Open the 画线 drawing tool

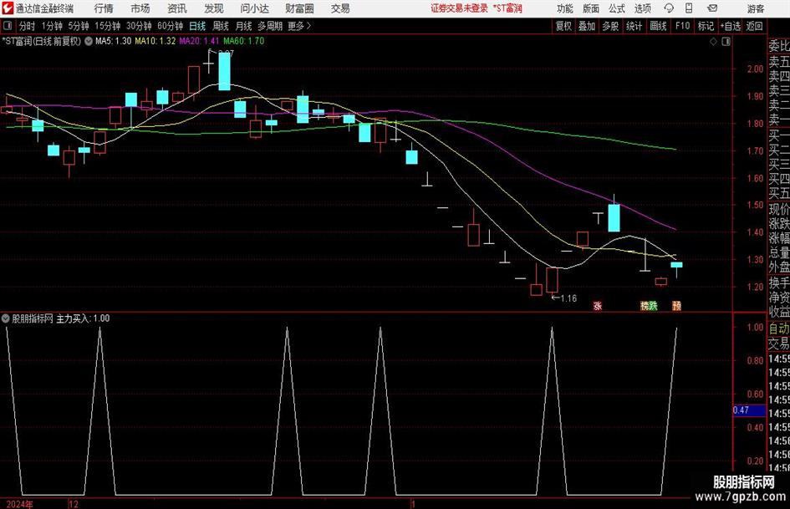click(659, 26)
